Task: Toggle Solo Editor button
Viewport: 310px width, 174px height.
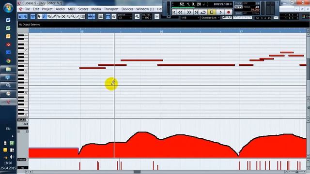Action: pyautogui.click(x=20, y=16)
